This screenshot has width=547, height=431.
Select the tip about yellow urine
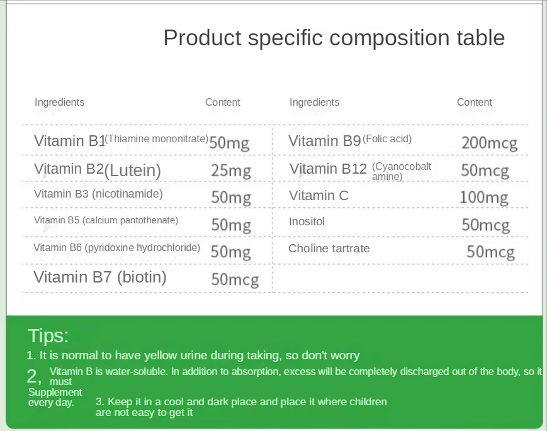(193, 355)
